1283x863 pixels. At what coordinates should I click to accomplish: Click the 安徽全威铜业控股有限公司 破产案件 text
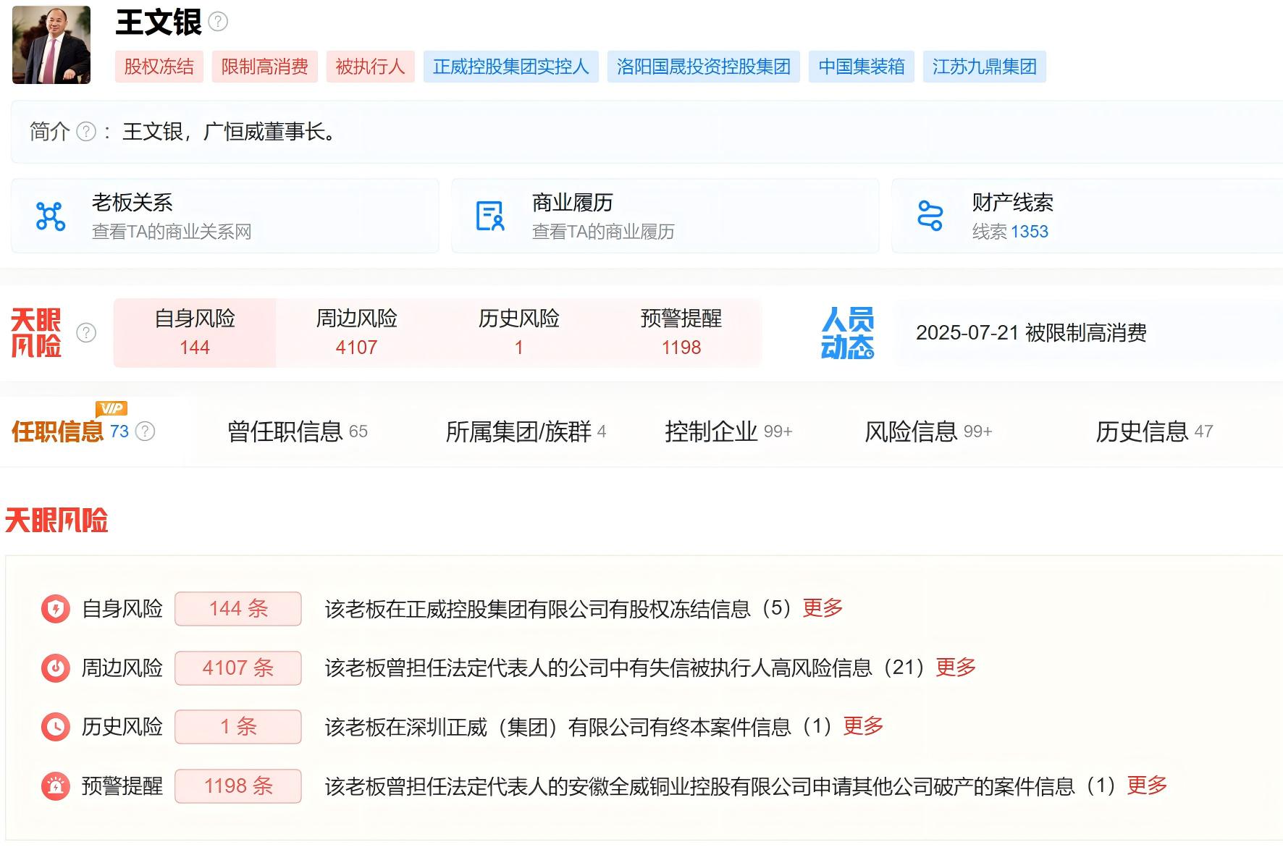pos(723,786)
